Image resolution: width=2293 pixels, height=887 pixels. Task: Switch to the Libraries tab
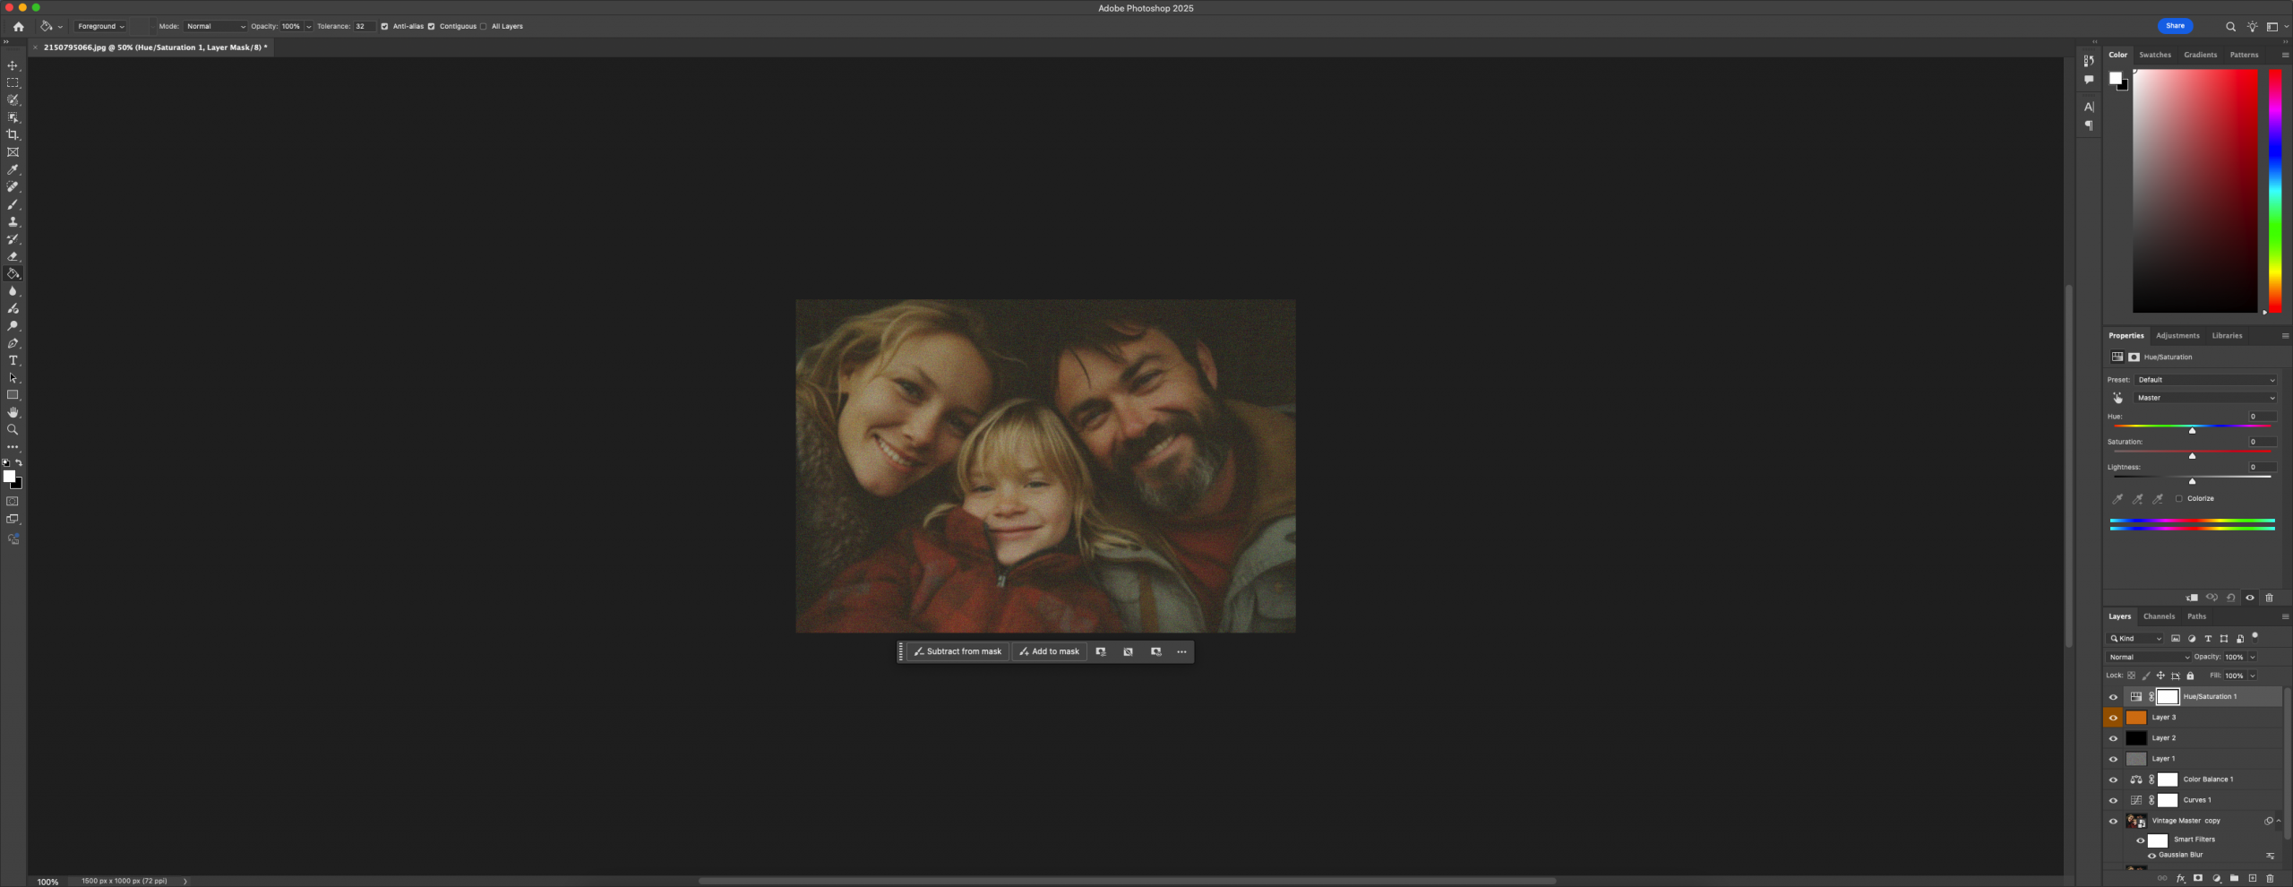coord(2227,336)
